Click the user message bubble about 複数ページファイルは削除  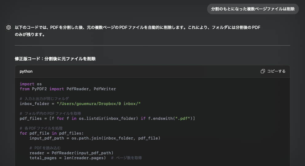click(x=253, y=9)
